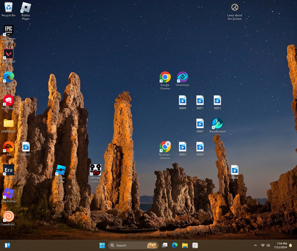Viewport: 297px width, 251px height.
Task: Select the Ultimate Custom Night icon
Action: (96, 174)
